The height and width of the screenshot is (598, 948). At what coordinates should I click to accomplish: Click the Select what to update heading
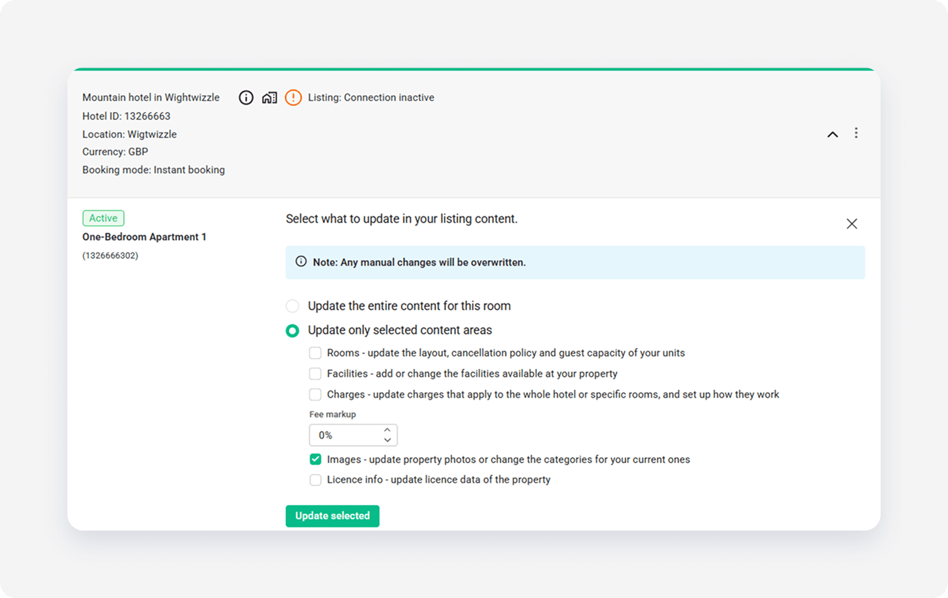pyautogui.click(x=402, y=219)
